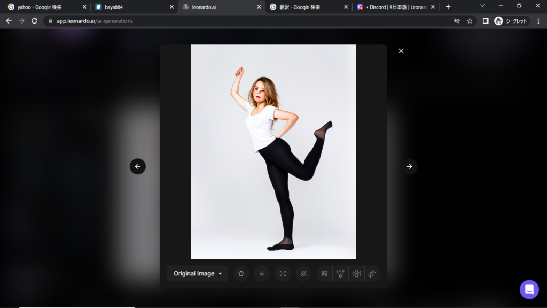The width and height of the screenshot is (547, 308).
Task: Click the grid pattern upscale icon
Action: 324,273
